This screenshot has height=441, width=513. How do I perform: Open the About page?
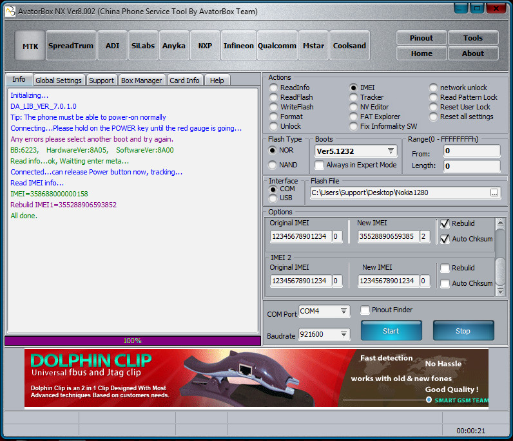pos(473,53)
